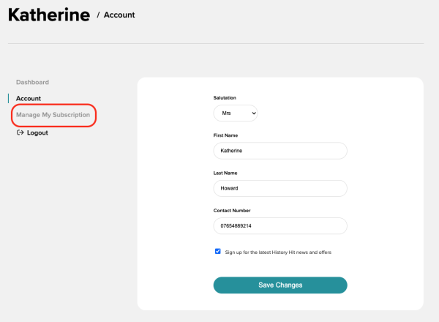Screen dimensions: 439x322
Task: Open Manage My Subscription
Action: [53, 115]
